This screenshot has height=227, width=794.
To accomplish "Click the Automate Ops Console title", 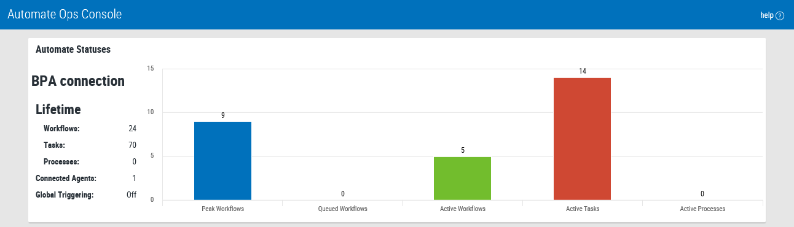I will pos(65,14).
